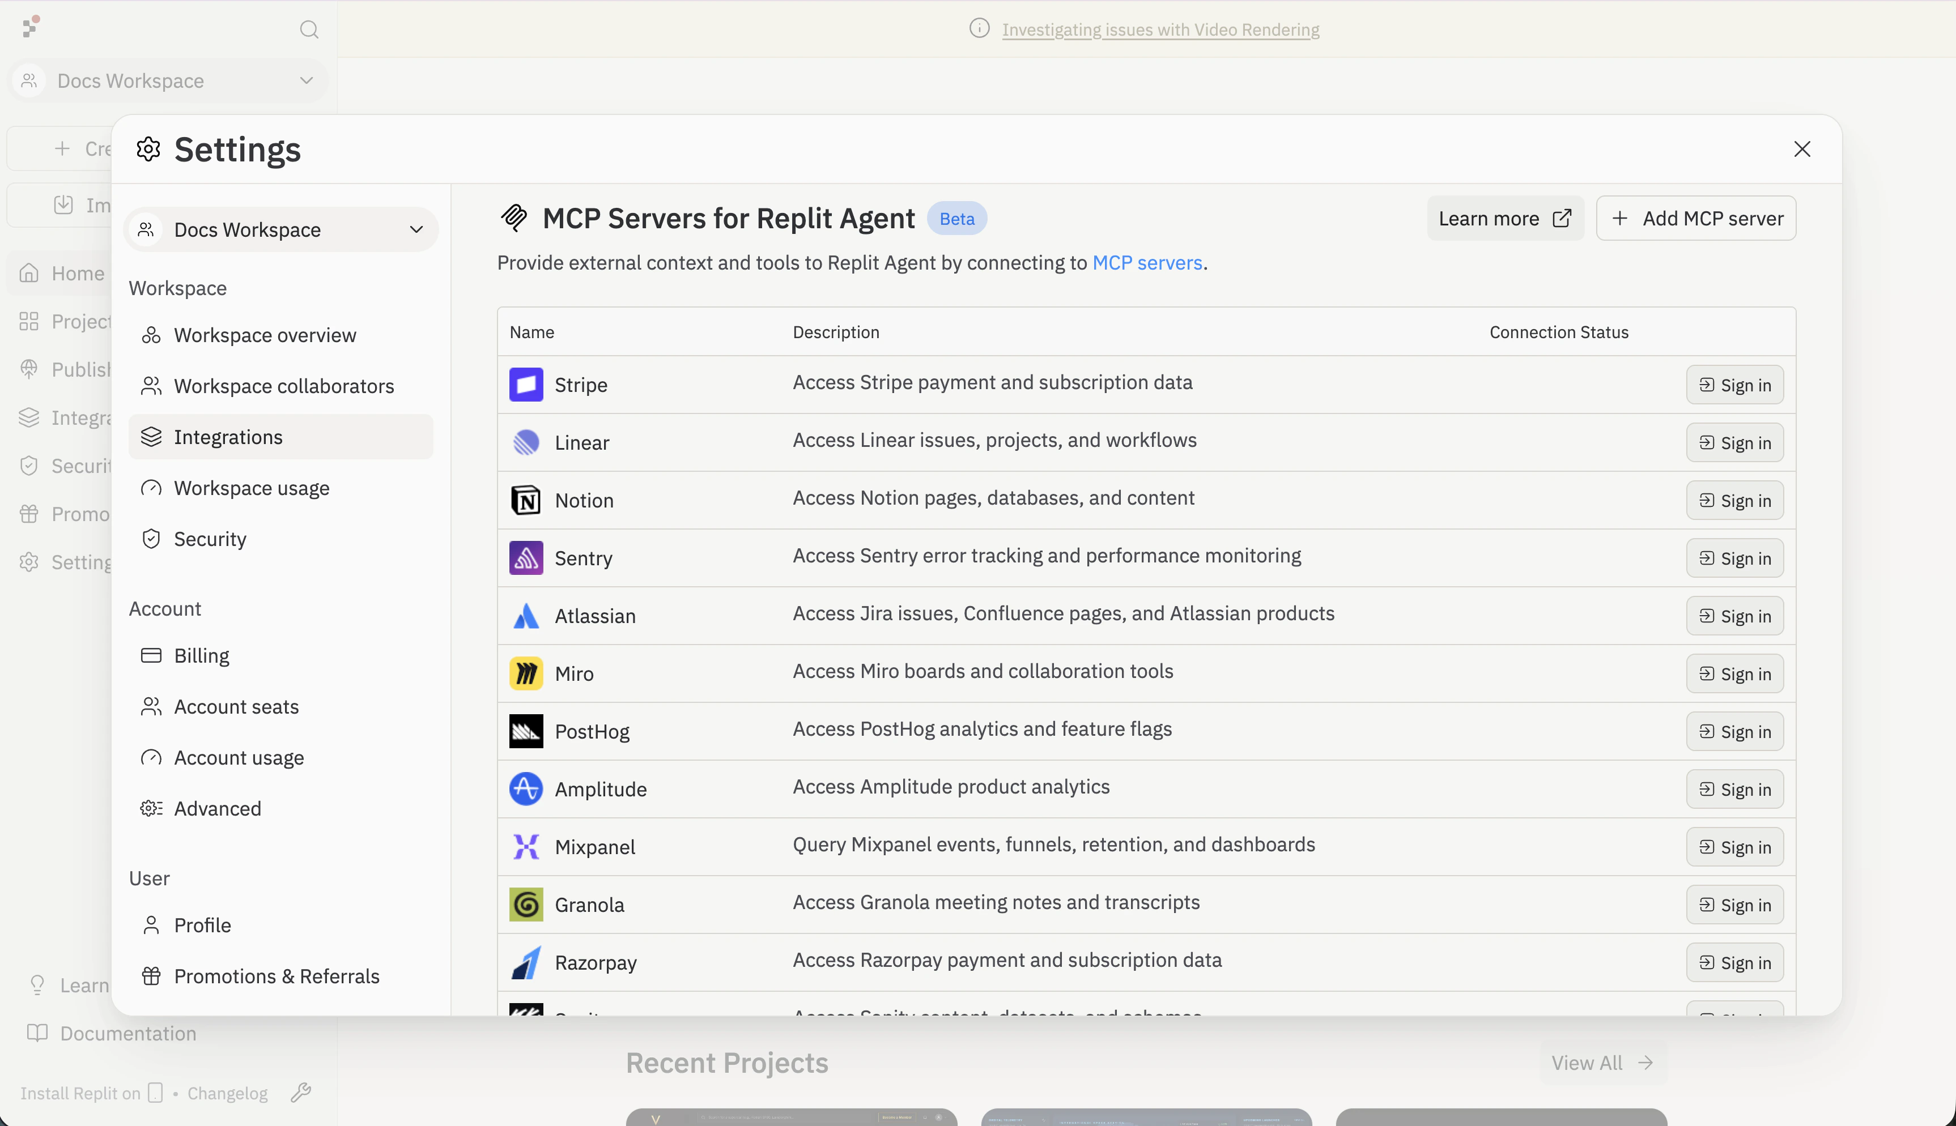Click the Beta badge
The width and height of the screenshot is (1956, 1126).
coord(956,218)
